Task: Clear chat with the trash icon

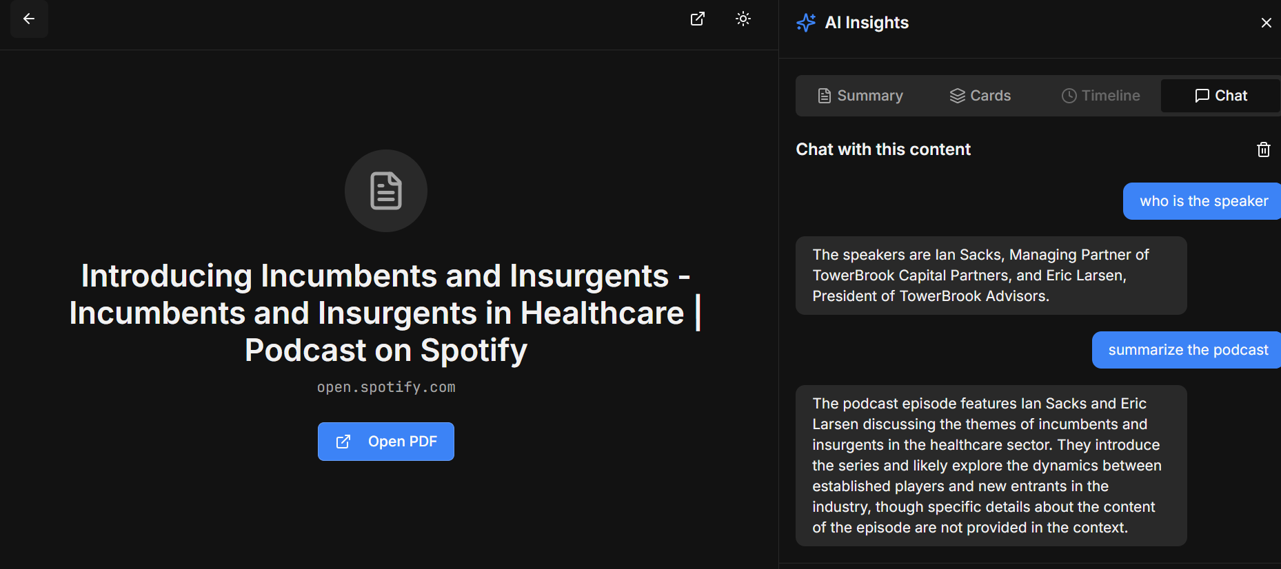Action: pos(1263,149)
